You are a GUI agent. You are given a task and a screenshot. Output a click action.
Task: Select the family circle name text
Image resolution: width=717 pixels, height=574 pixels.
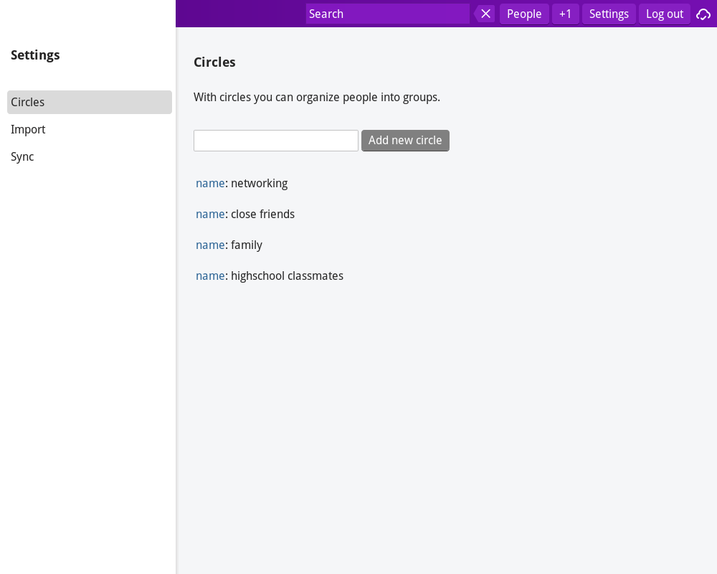click(247, 245)
